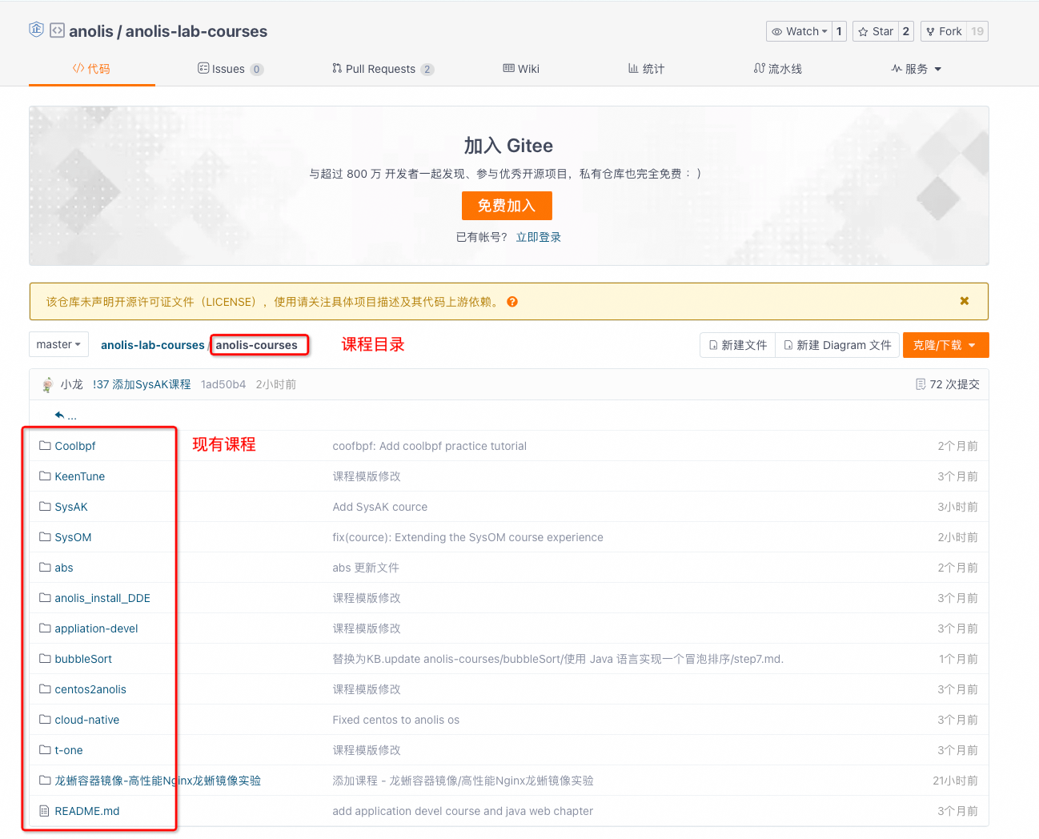Open the 流水线 tab
Viewport: 1039px width, 839px height.
[777, 69]
